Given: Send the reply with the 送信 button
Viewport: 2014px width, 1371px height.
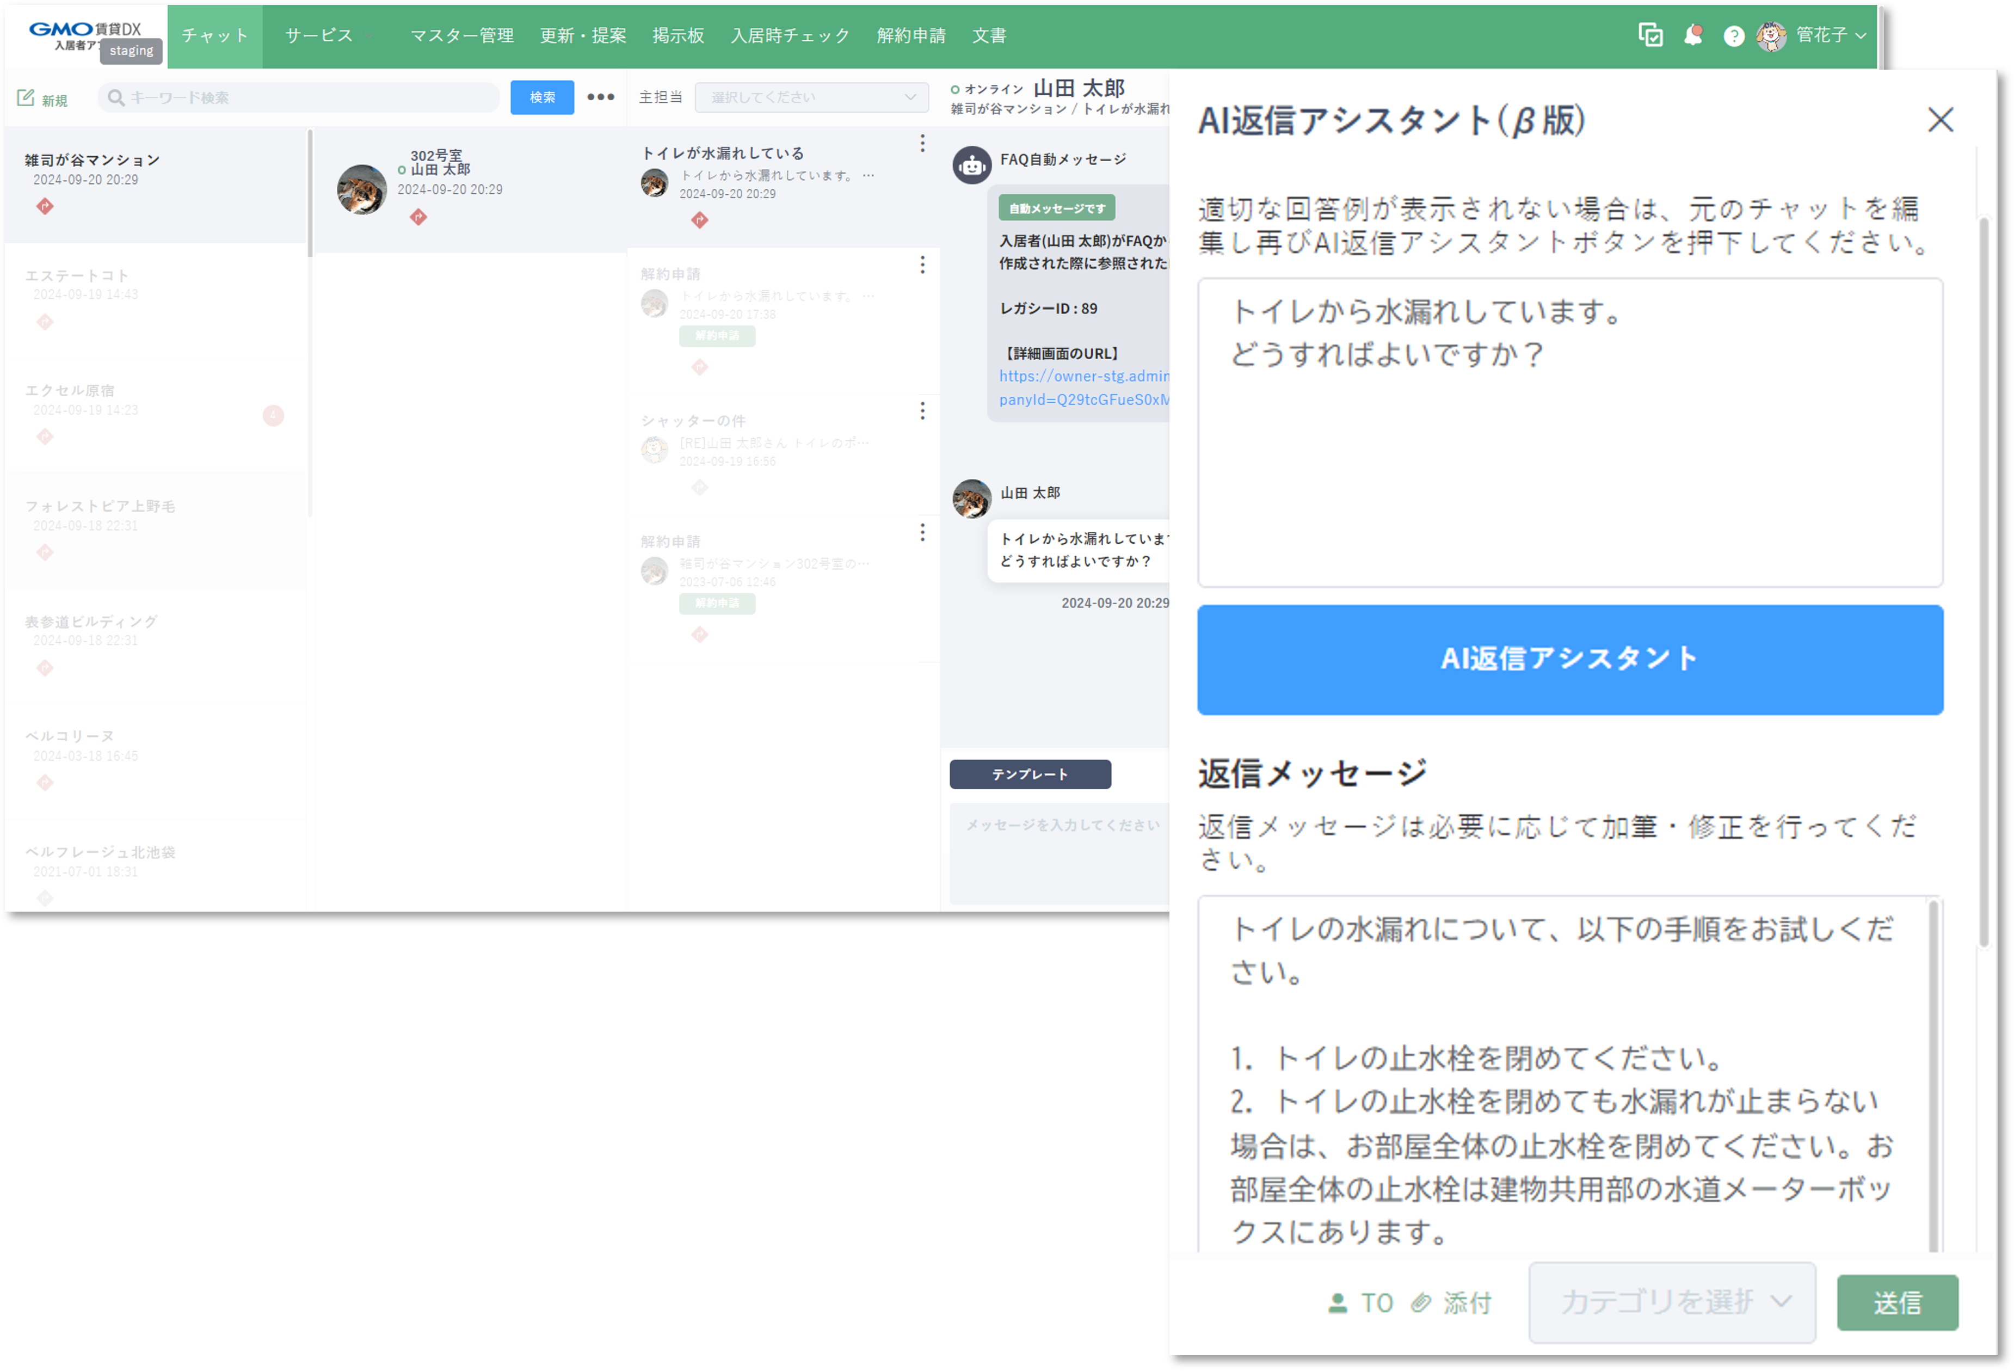Looking at the screenshot, I should click(x=1898, y=1302).
